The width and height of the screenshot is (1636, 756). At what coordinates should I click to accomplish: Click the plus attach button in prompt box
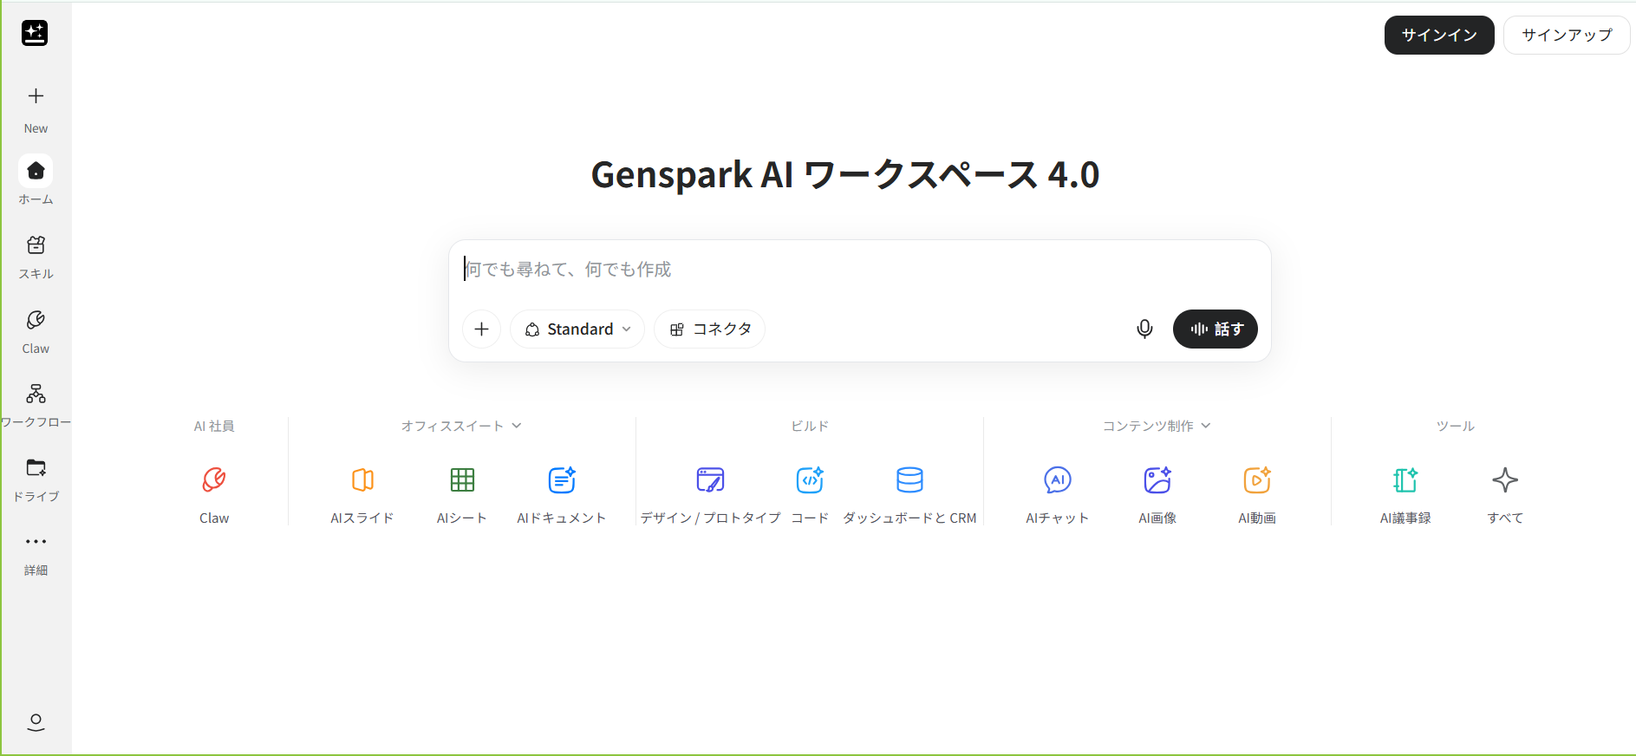482,329
